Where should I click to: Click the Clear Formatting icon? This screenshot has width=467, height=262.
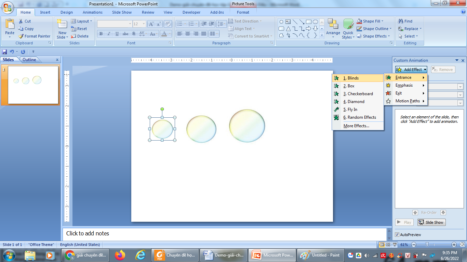[x=168, y=24]
